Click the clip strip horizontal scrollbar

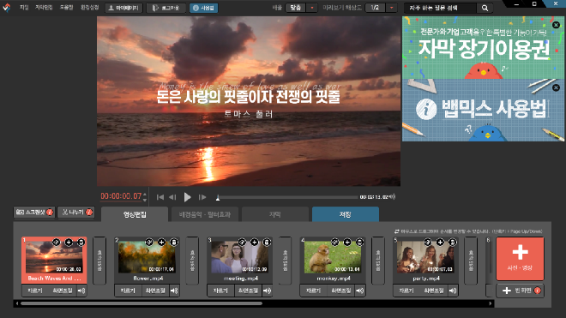coord(141,303)
